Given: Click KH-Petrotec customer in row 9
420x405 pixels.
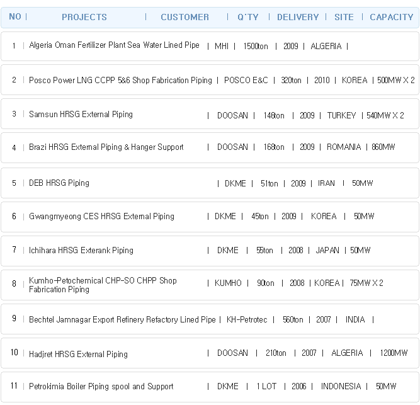Looking at the screenshot, I should tap(247, 319).
